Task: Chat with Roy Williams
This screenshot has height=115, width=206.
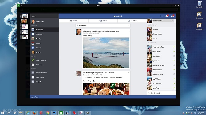Action: pos(161,79)
